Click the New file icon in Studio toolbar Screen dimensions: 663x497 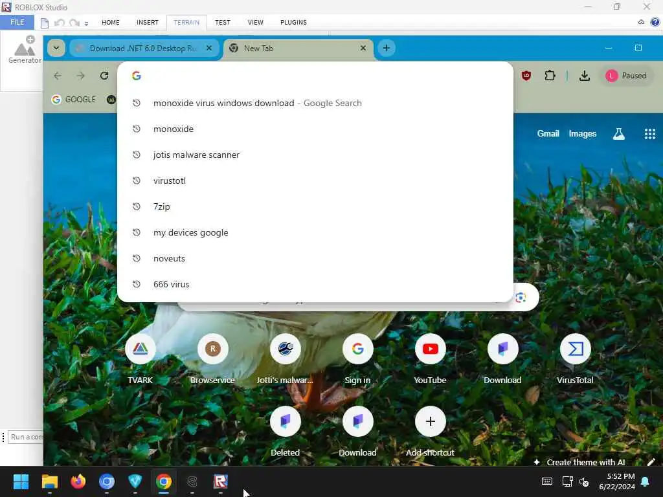coord(45,23)
